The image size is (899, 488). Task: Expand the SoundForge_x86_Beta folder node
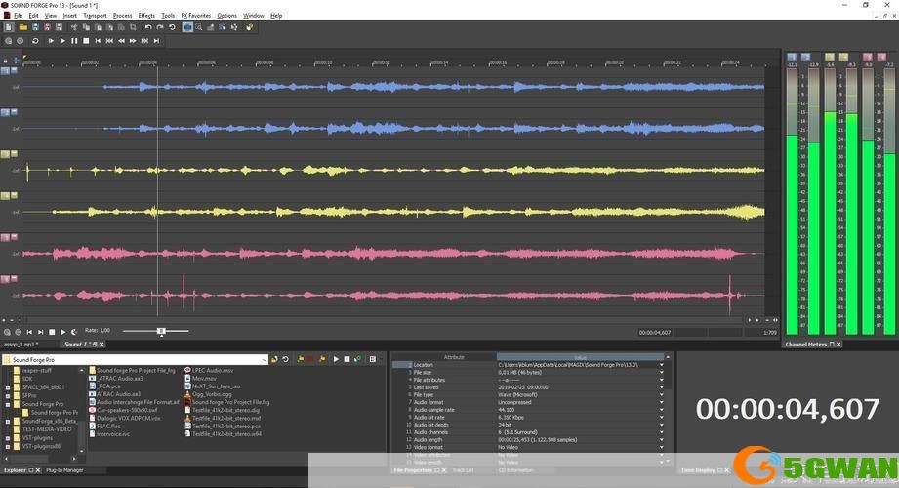click(8, 421)
